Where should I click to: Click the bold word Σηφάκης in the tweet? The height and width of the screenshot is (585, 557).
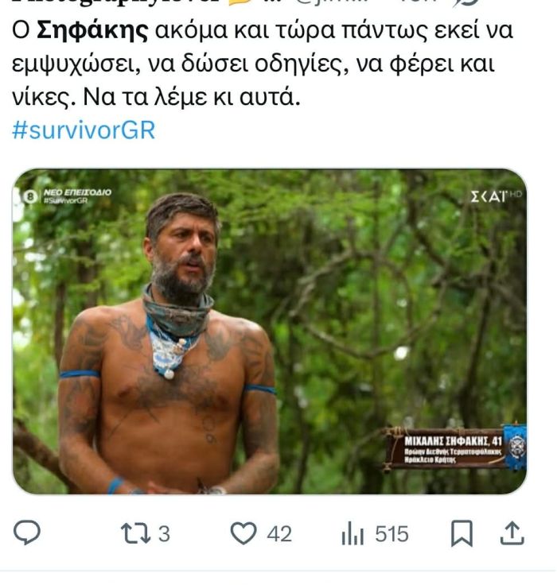(x=92, y=31)
